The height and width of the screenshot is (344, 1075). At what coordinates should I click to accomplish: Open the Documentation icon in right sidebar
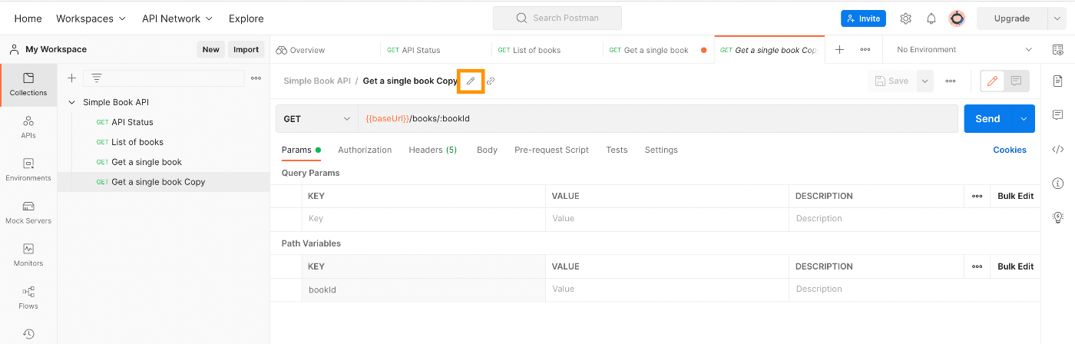coord(1058,81)
